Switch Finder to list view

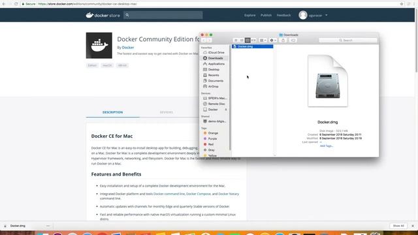pyautogui.click(x=242, y=40)
